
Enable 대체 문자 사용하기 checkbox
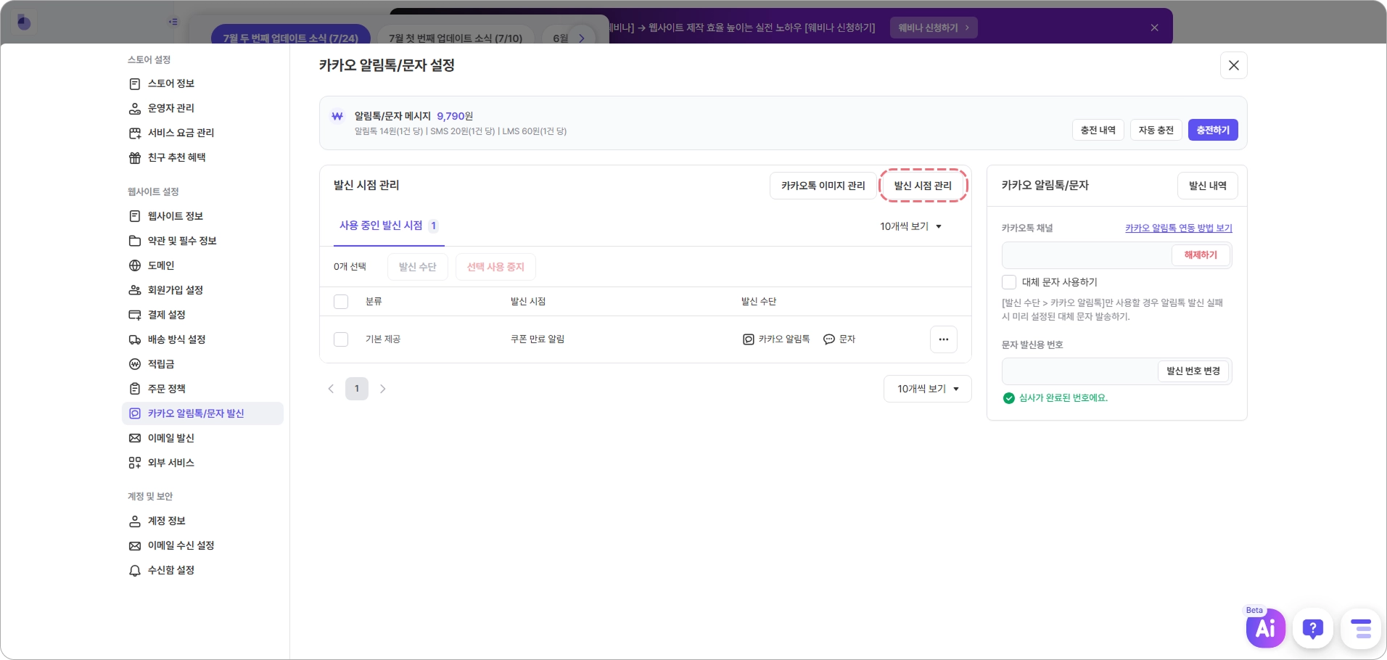(1009, 282)
